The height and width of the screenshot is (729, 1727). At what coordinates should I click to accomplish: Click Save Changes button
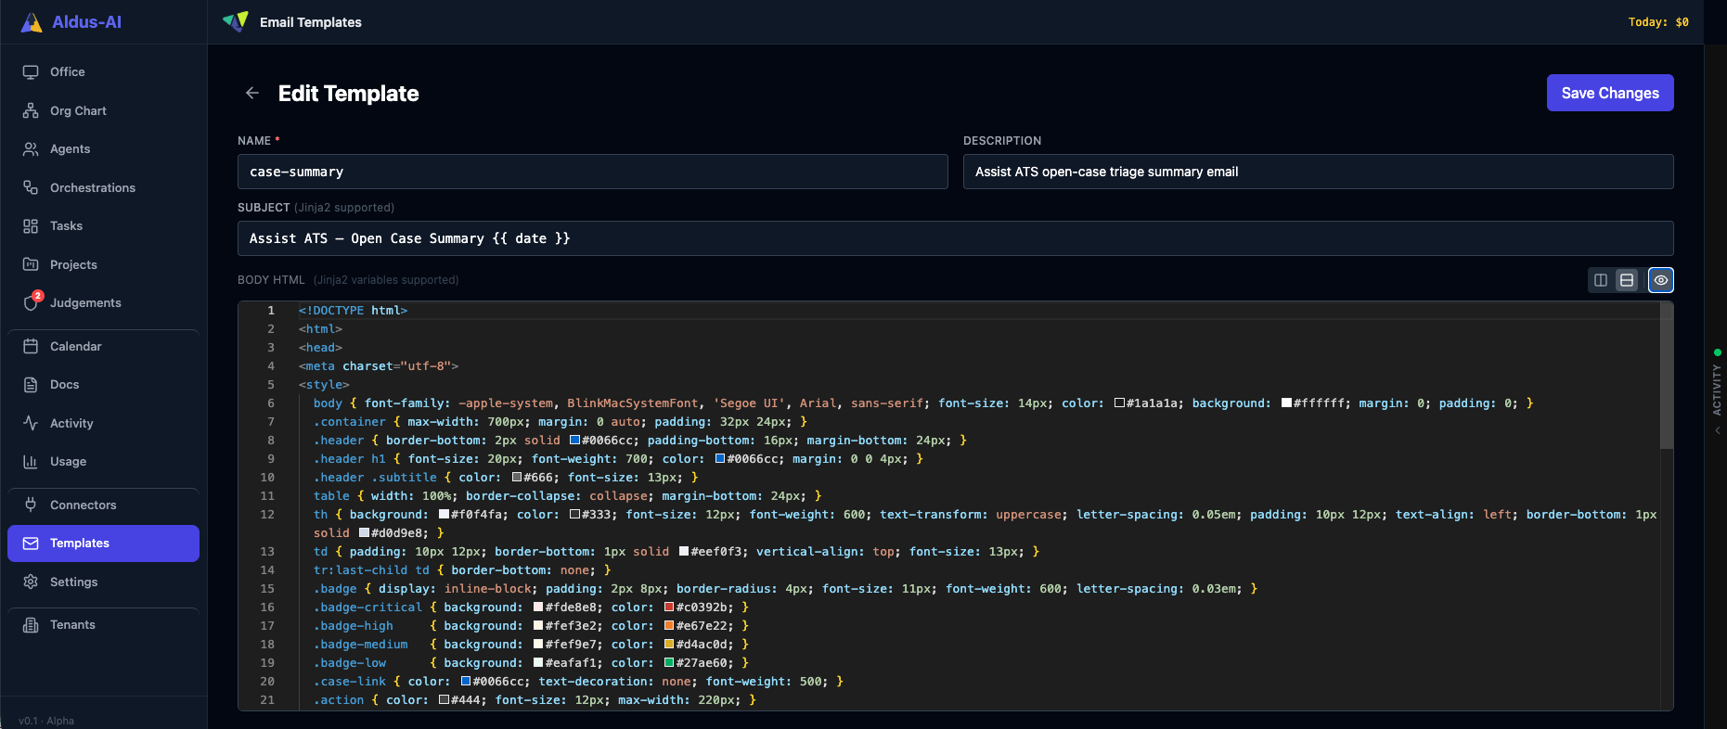(1610, 93)
